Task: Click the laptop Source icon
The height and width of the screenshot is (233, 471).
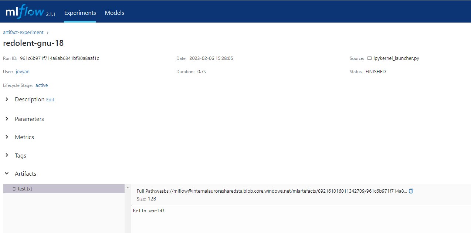Action: (369, 58)
